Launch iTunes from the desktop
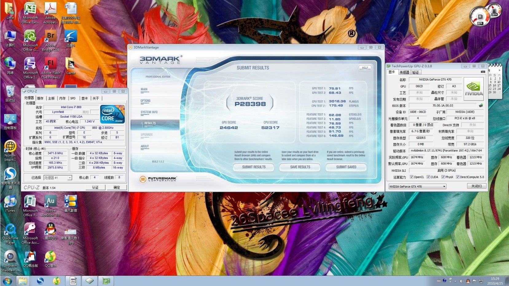The width and height of the screenshot is (509, 286). 10,204
